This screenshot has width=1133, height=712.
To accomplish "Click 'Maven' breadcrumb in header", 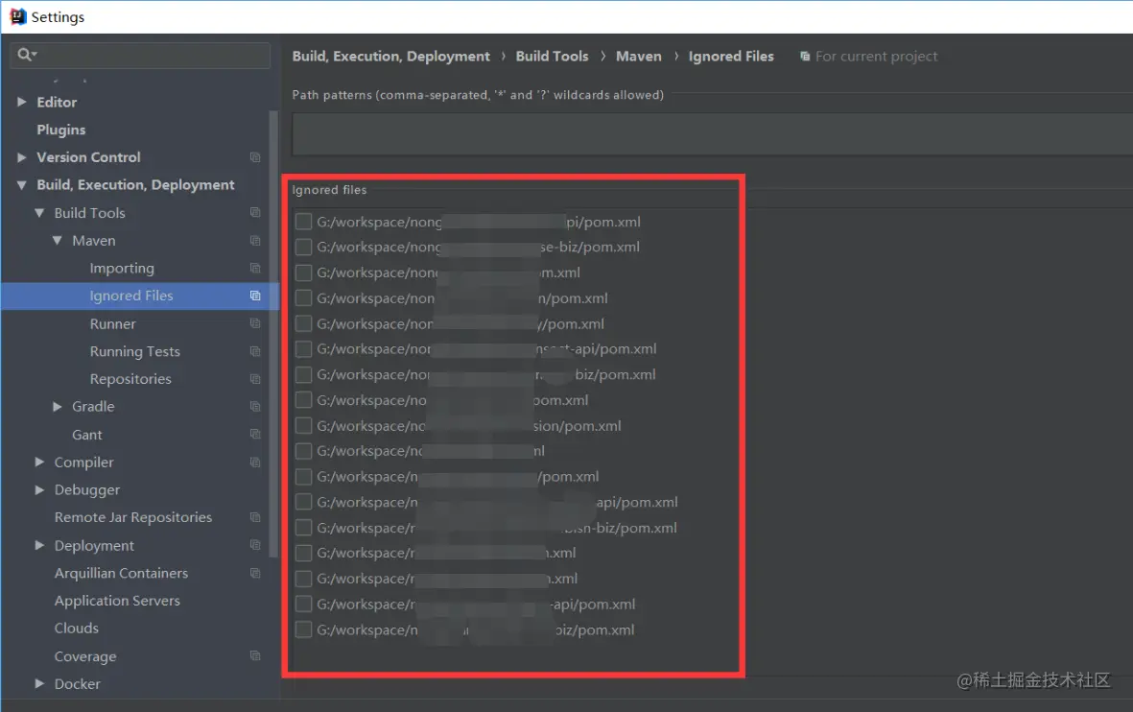I will tap(639, 57).
